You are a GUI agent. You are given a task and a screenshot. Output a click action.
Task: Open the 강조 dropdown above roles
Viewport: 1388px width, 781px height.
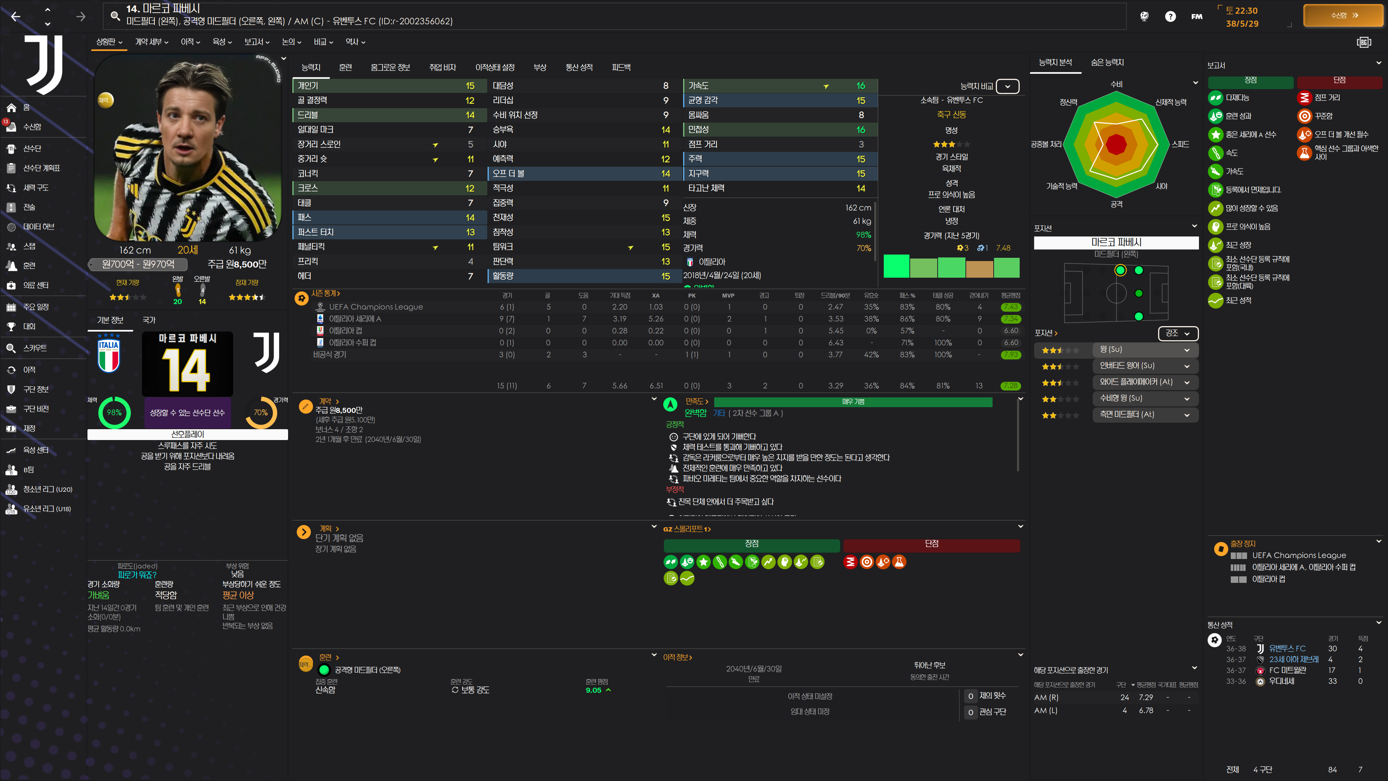1178,333
